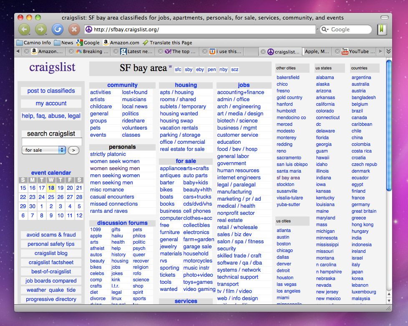The width and height of the screenshot is (408, 326).
Task: Open the 'my account' link
Action: click(51, 103)
